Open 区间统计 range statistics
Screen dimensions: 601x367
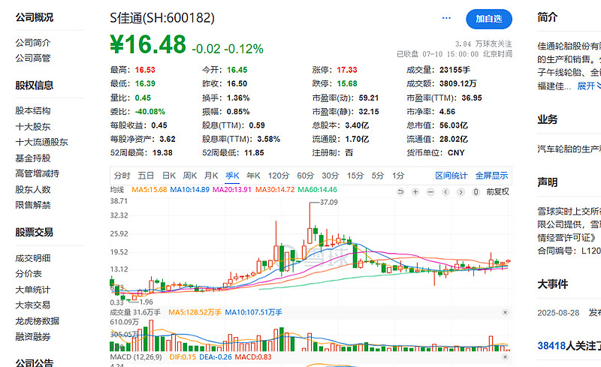pos(452,176)
